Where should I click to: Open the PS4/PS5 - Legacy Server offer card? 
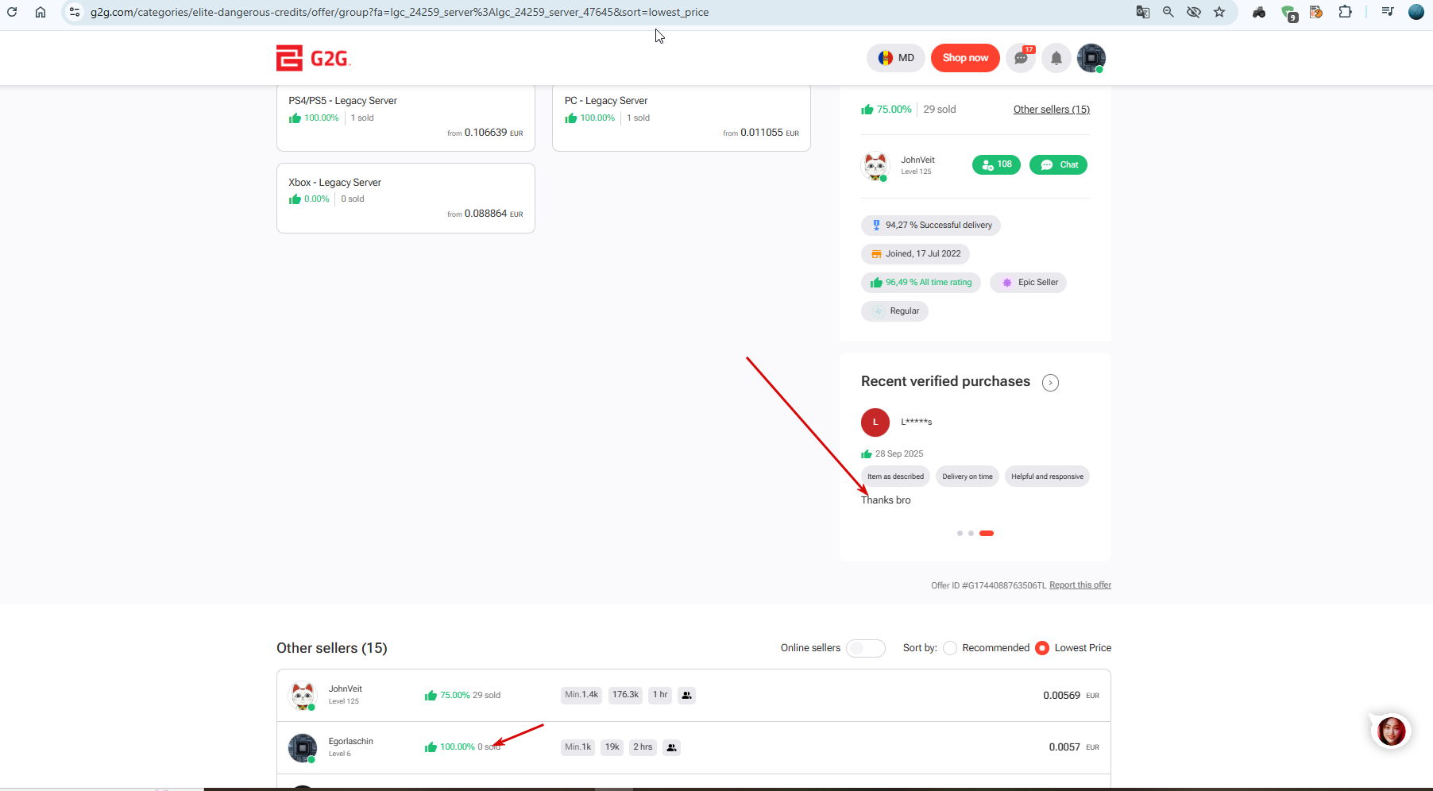tap(406, 117)
